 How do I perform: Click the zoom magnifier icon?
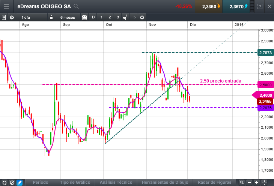(241, 183)
